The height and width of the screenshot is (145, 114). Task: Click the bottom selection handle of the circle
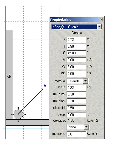[x=18, y=121]
